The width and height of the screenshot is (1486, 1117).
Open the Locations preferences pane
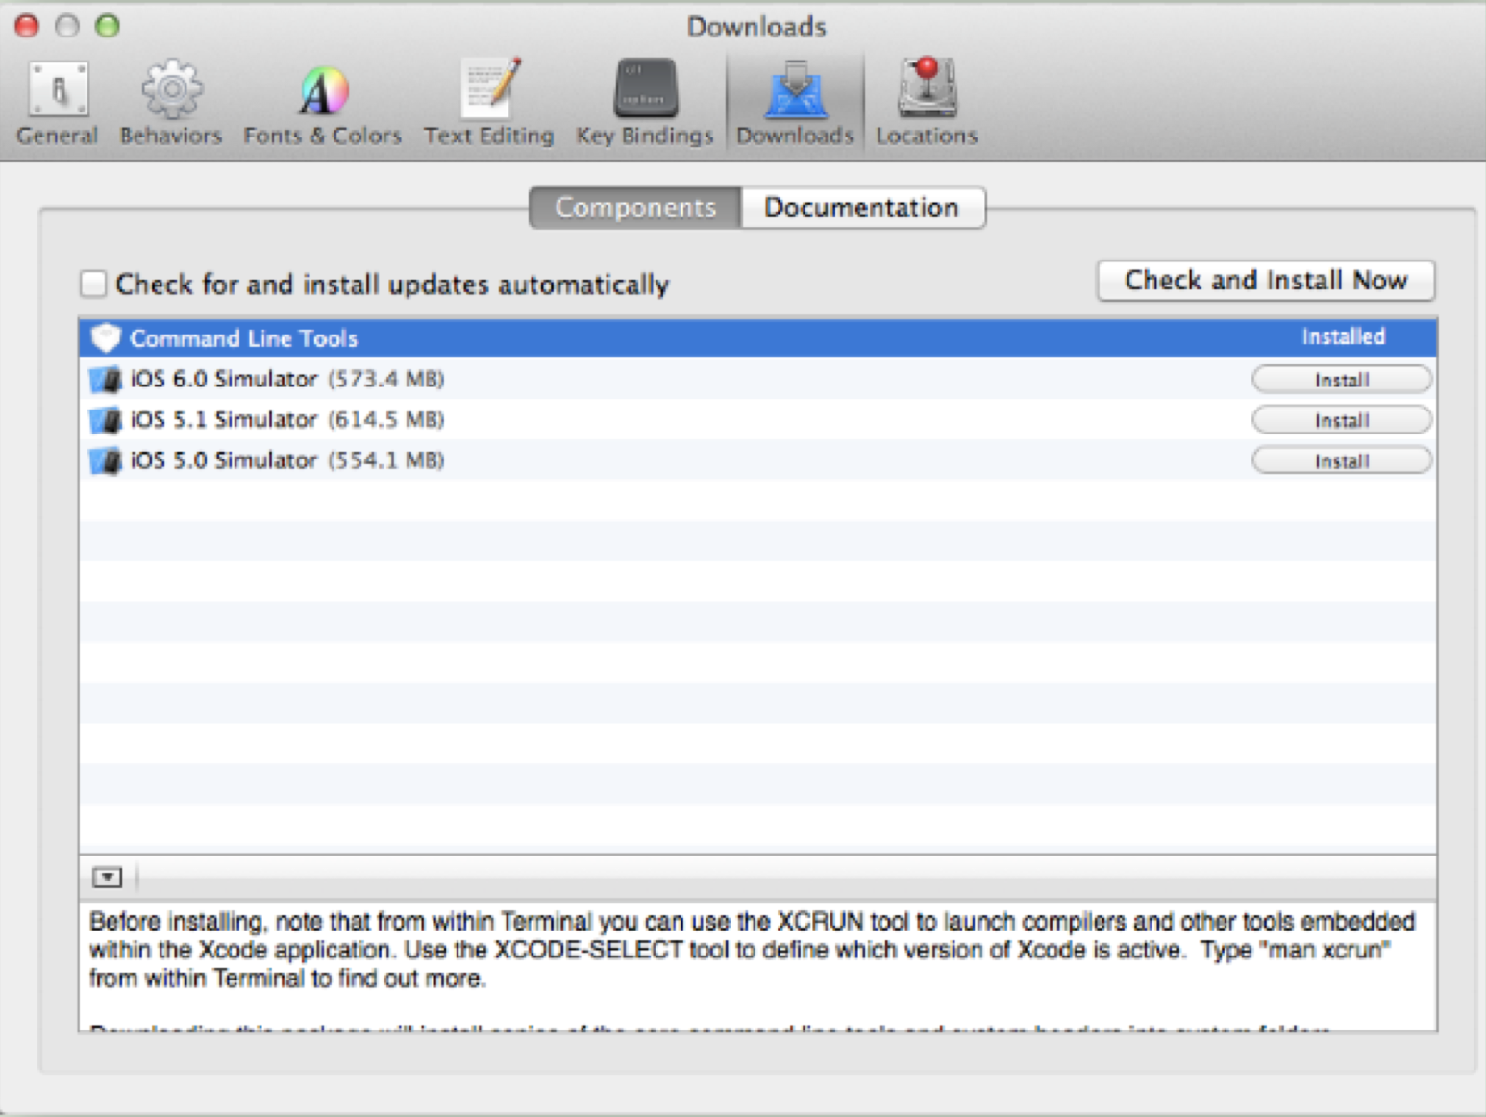[927, 102]
